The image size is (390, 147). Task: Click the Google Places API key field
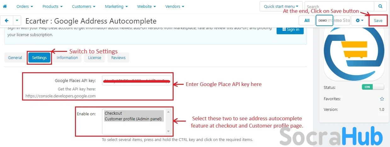(x=137, y=80)
